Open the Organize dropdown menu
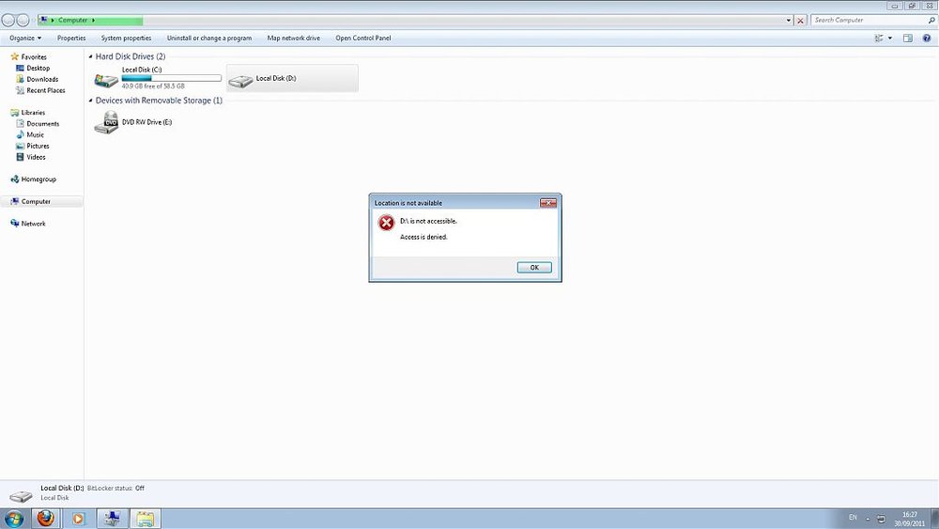939x529 pixels. tap(25, 38)
